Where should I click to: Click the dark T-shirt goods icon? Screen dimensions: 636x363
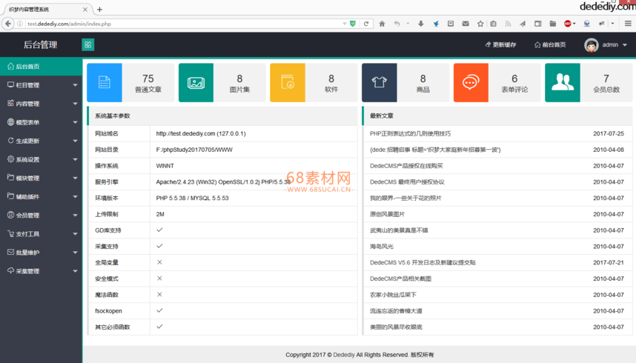click(380, 82)
